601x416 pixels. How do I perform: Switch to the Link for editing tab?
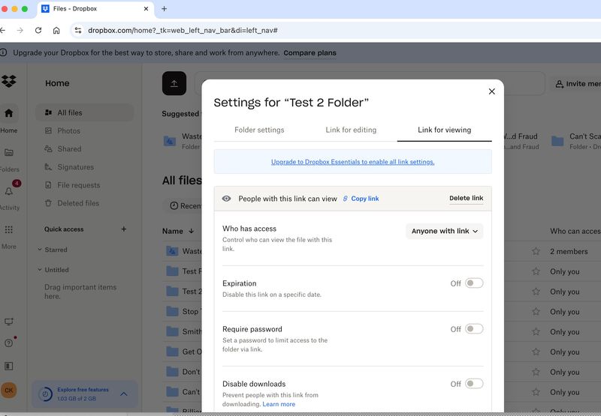pos(351,130)
